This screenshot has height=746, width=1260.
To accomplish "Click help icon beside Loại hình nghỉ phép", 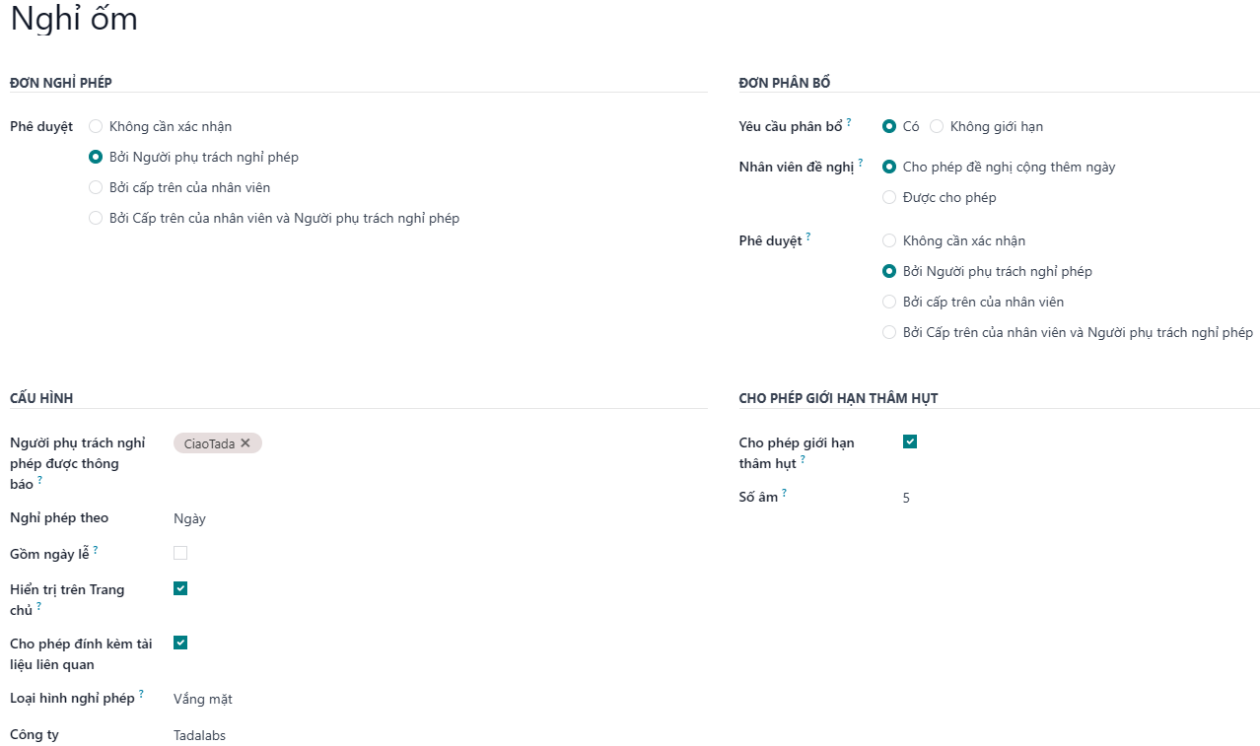I will 141,694.
